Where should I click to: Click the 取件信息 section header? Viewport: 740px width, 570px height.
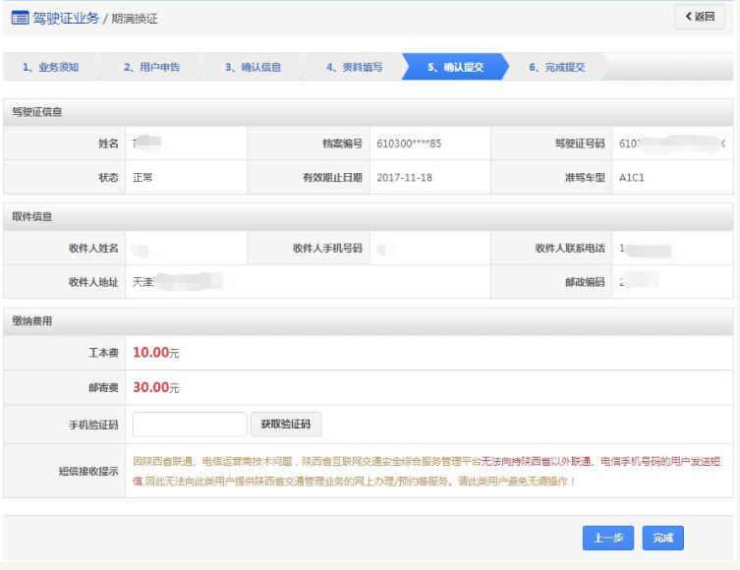(32, 216)
